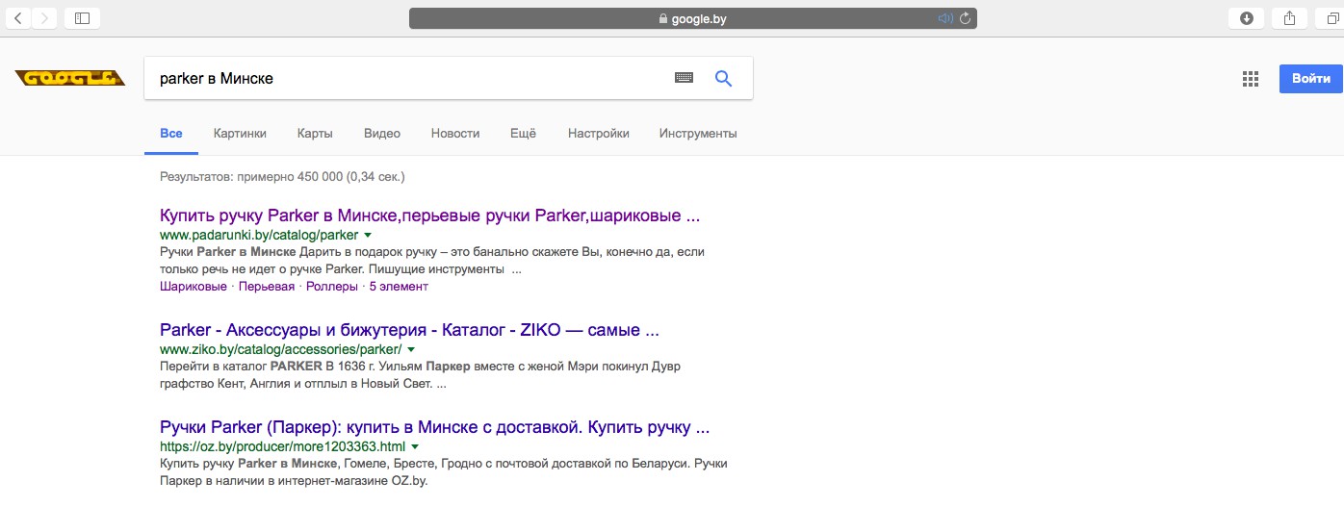Show the Safari sidebar

coord(82,18)
